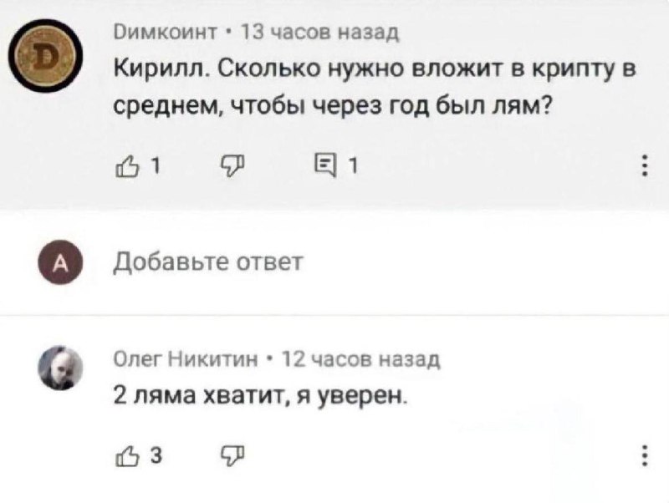Screen dimensions: 669x503
Task: Click the purple "A" user avatar
Action: [59, 263]
